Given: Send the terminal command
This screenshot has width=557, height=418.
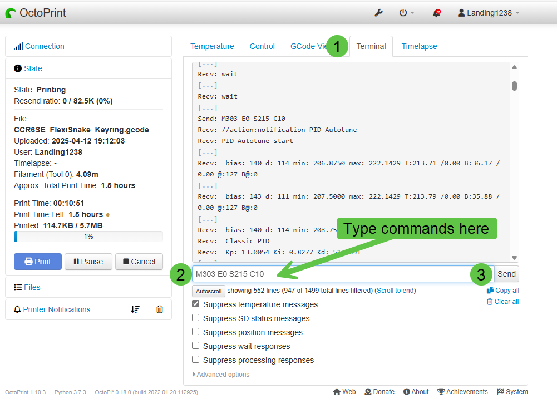Looking at the screenshot, I should 506,274.
